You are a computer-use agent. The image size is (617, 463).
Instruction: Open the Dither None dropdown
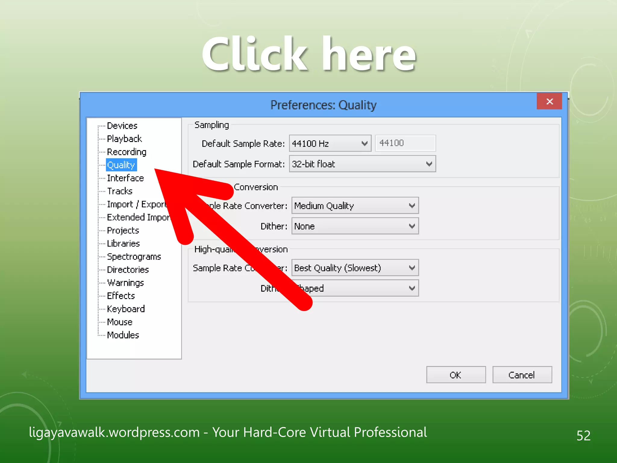[355, 226]
